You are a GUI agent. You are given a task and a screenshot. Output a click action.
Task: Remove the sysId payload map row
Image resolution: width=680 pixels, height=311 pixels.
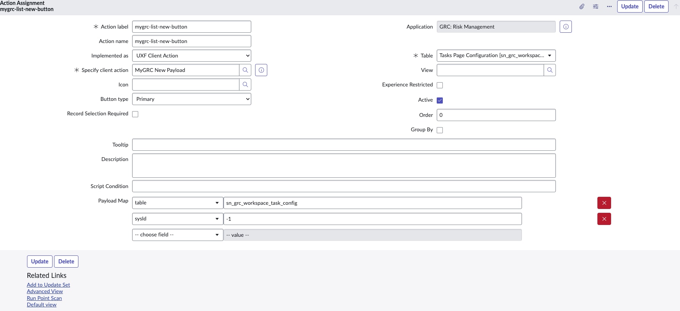pos(604,219)
